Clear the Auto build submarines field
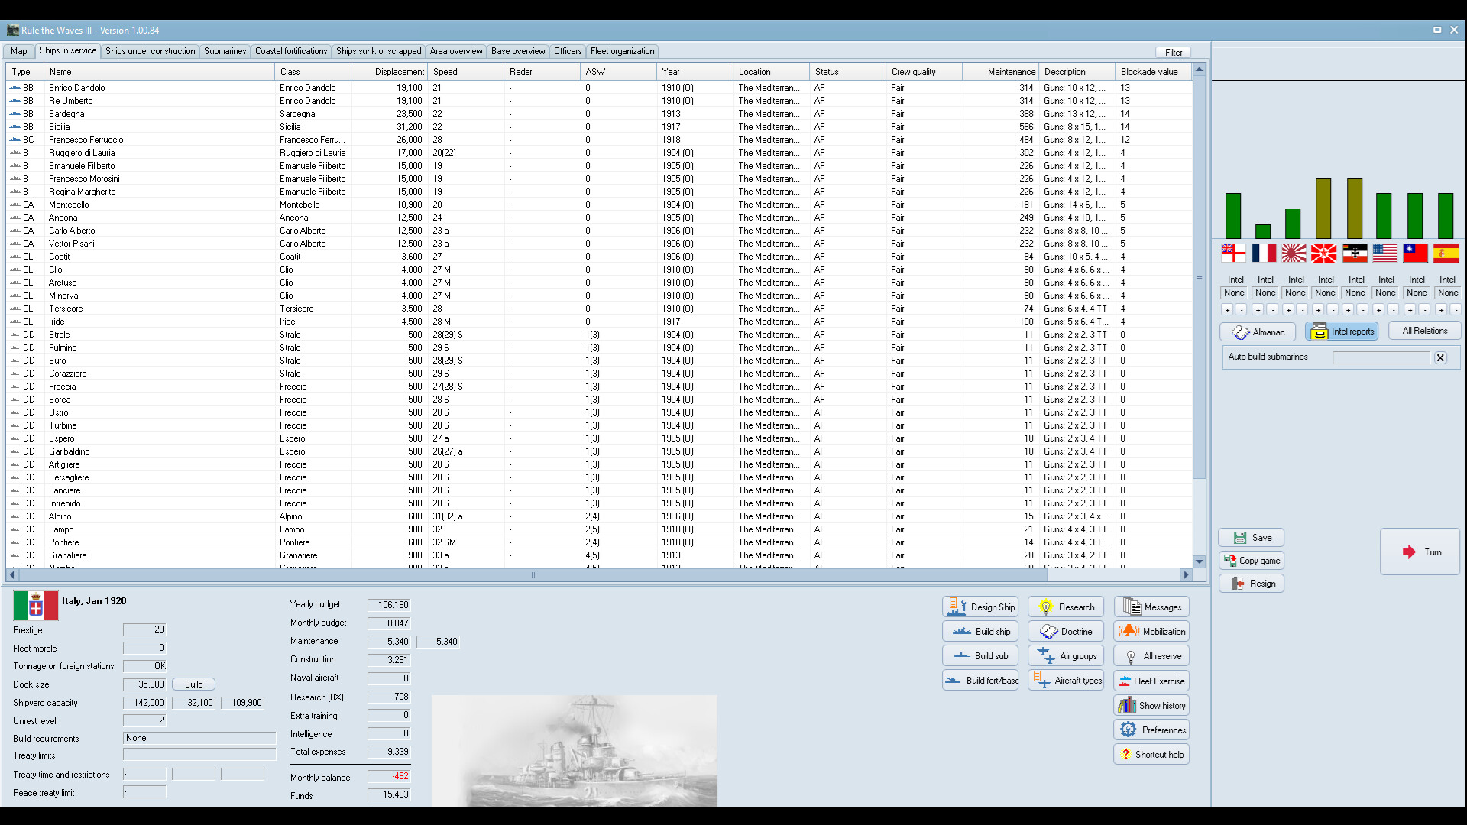The image size is (1467, 825). click(1440, 357)
